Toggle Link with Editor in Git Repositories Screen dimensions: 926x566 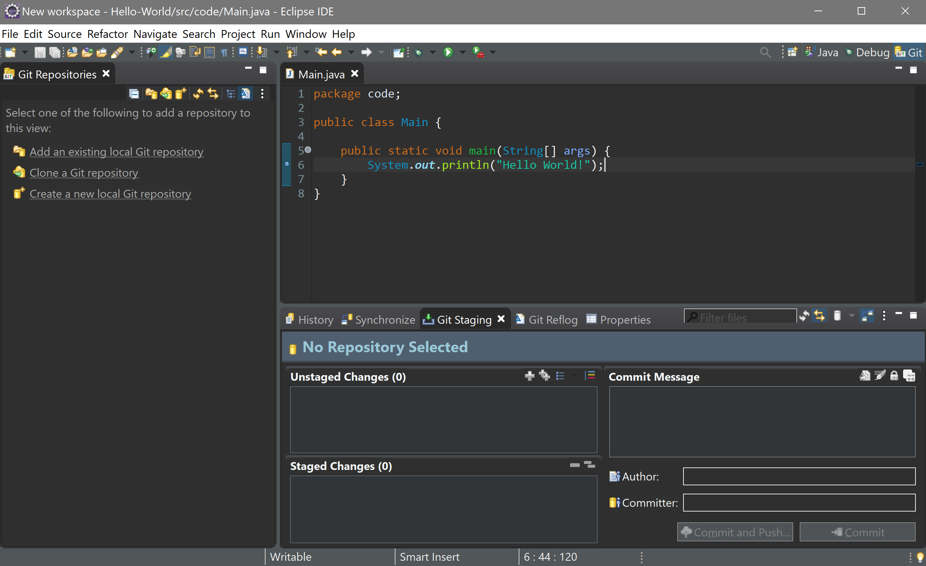213,93
